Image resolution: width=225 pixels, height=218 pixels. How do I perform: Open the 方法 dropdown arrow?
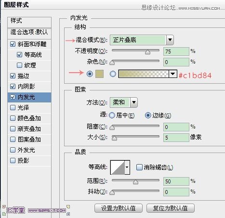click(x=134, y=103)
